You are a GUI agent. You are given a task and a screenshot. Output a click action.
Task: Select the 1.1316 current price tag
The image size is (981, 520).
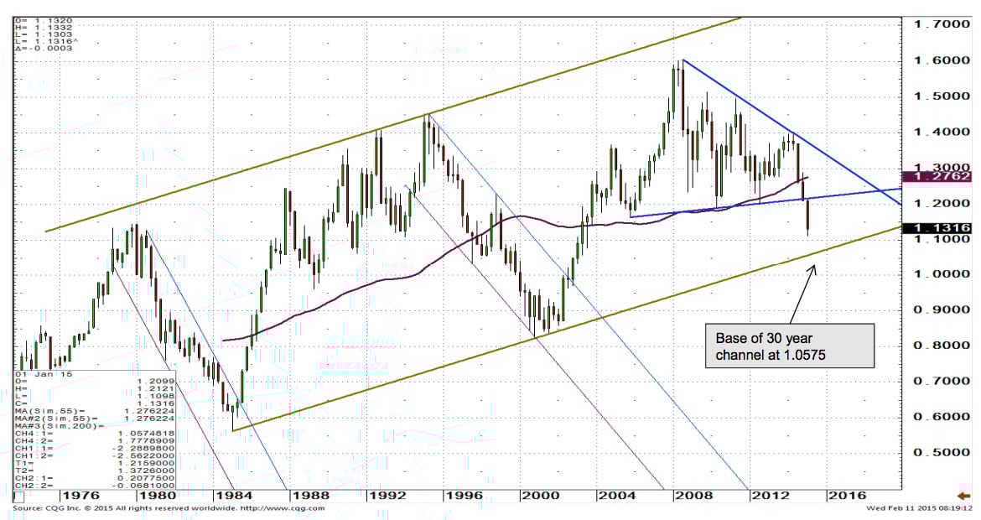[x=939, y=227]
